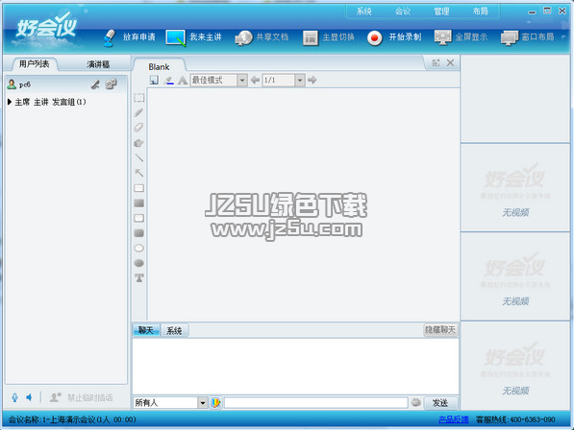Click the 主显切换 display switch icon
This screenshot has width=574, height=430.
tap(311, 37)
